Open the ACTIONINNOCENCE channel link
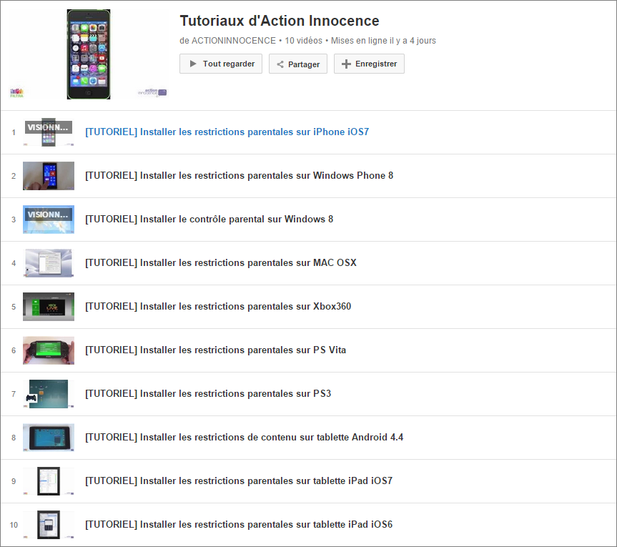The height and width of the screenshot is (547, 617). (x=234, y=41)
